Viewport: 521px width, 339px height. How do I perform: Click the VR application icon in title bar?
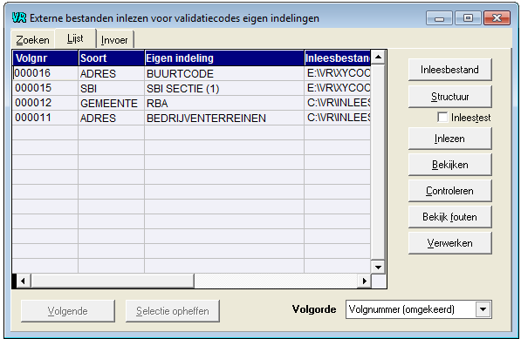pos(19,17)
